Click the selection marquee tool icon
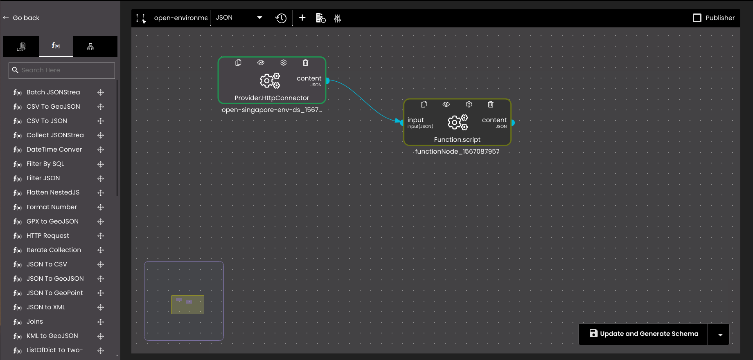 141,18
